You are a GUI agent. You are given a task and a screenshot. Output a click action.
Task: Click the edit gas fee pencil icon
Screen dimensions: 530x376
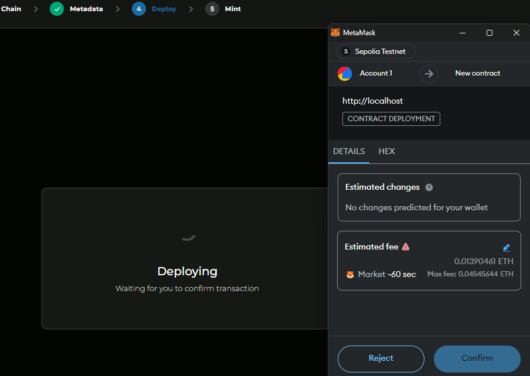[507, 248]
